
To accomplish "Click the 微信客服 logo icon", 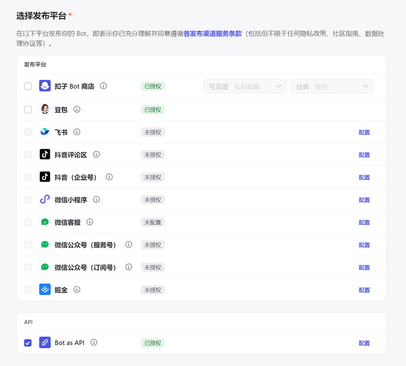I will tap(45, 222).
